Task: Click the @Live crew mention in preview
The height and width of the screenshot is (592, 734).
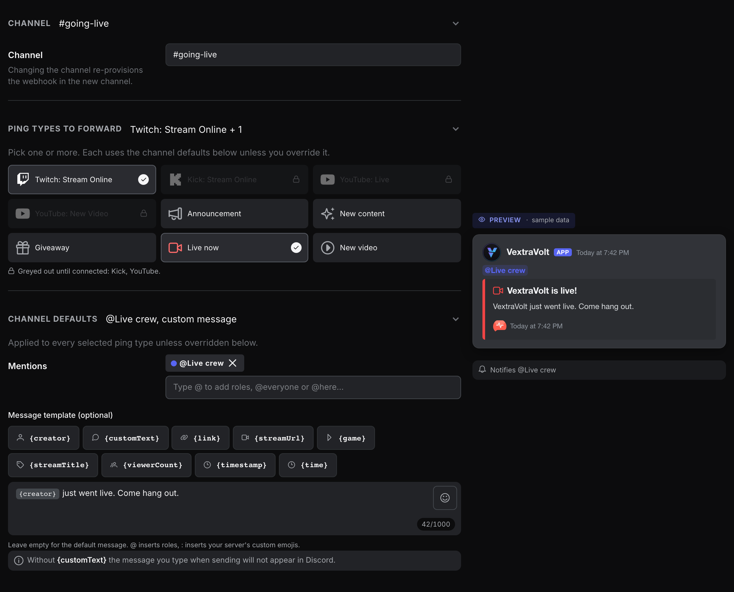Action: click(x=505, y=270)
